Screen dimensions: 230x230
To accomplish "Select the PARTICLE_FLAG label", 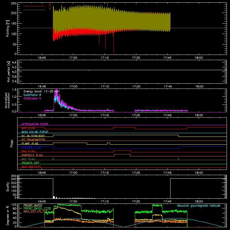I will point(32,155).
